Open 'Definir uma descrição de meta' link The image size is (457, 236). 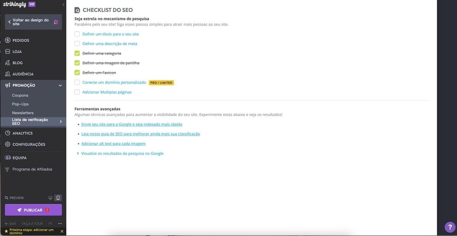coord(110,43)
